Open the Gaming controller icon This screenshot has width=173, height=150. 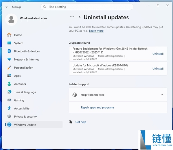tap(9, 100)
